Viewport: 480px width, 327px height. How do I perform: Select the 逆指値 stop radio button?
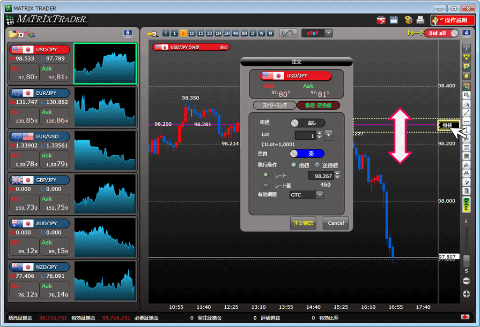pos(317,165)
